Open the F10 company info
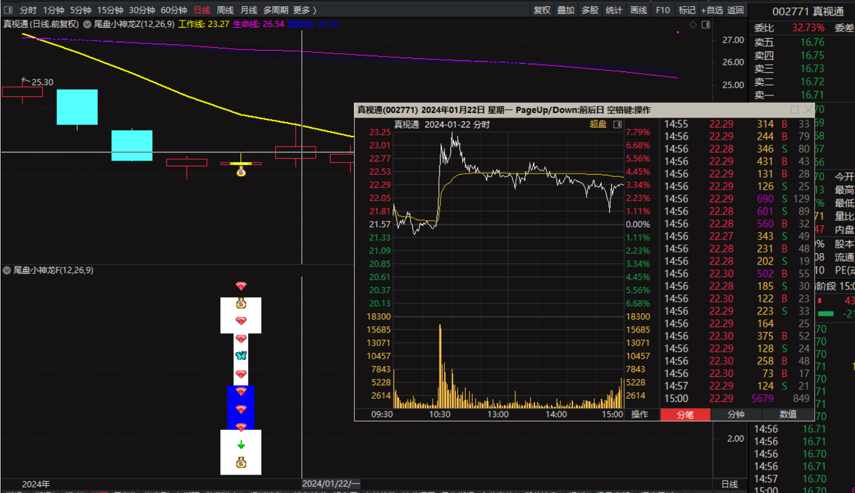 pyautogui.click(x=662, y=10)
